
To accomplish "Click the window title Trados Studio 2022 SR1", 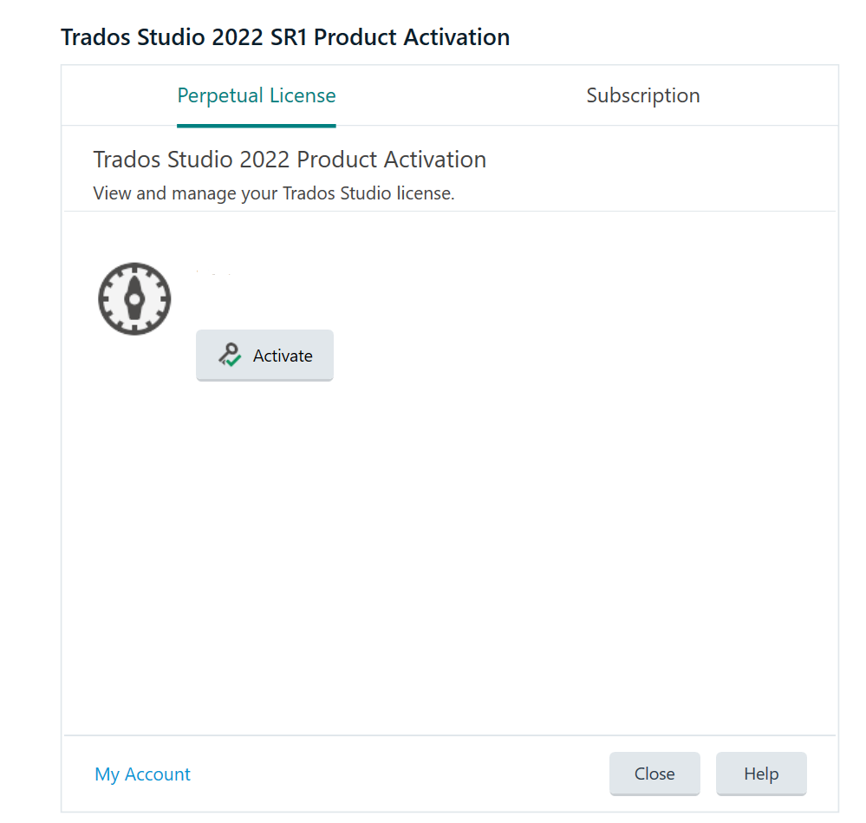I will coord(284,37).
